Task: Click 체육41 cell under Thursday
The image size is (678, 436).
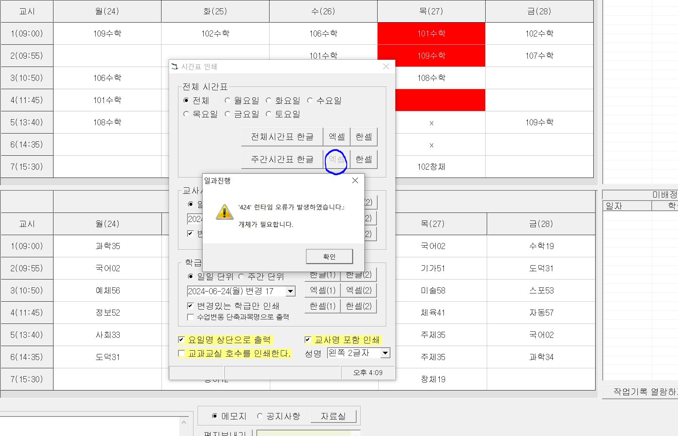Action: tap(433, 313)
